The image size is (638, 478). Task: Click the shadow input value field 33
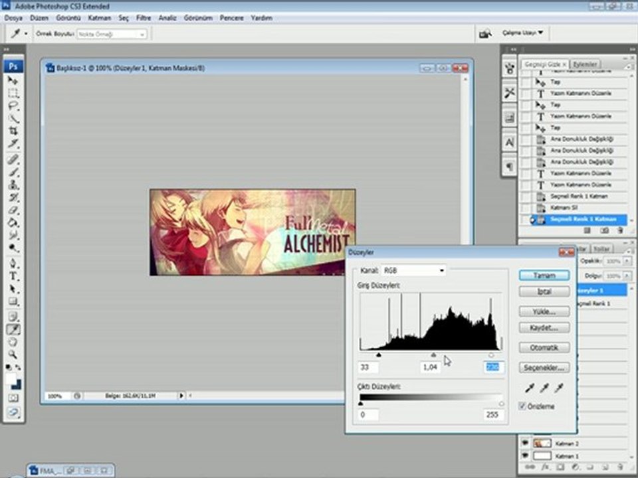[x=368, y=367]
